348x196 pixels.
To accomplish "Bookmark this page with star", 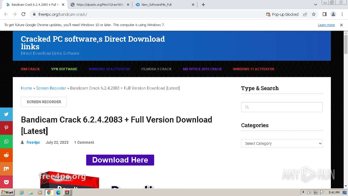I will tap(314, 14).
